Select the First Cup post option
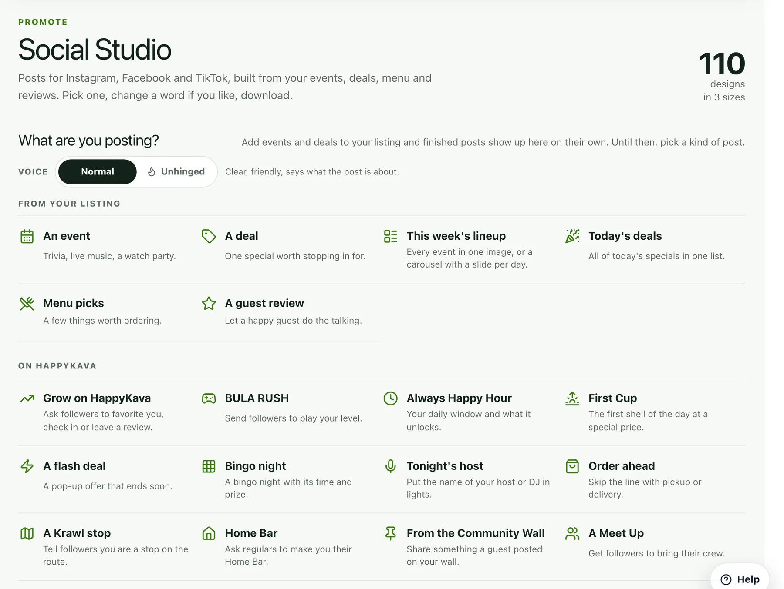The image size is (784, 589). [x=654, y=412]
